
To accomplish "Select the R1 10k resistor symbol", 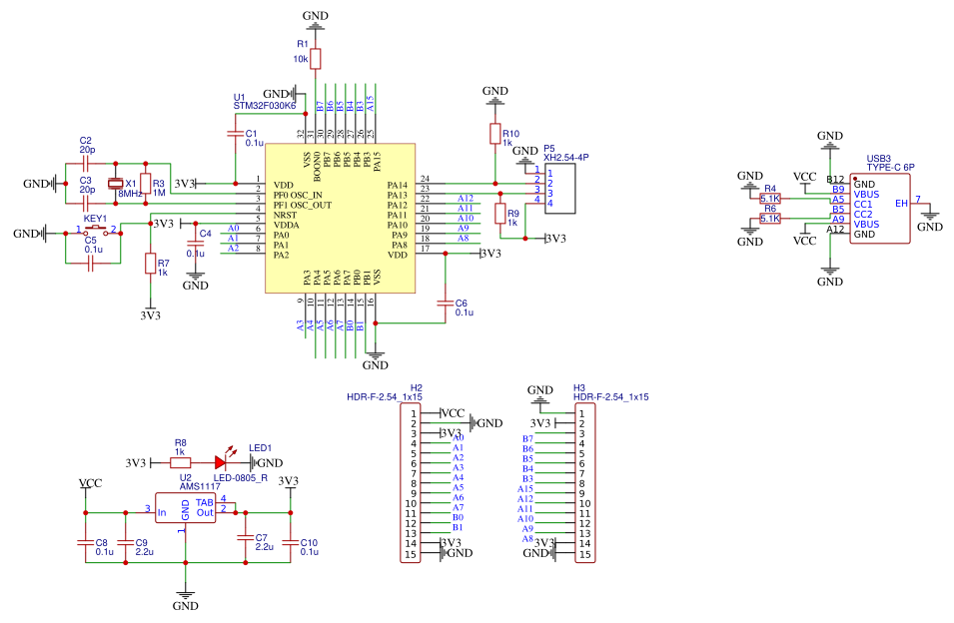I will pyautogui.click(x=315, y=59).
